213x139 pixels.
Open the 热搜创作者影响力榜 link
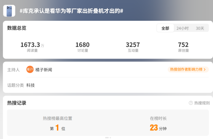(188, 69)
